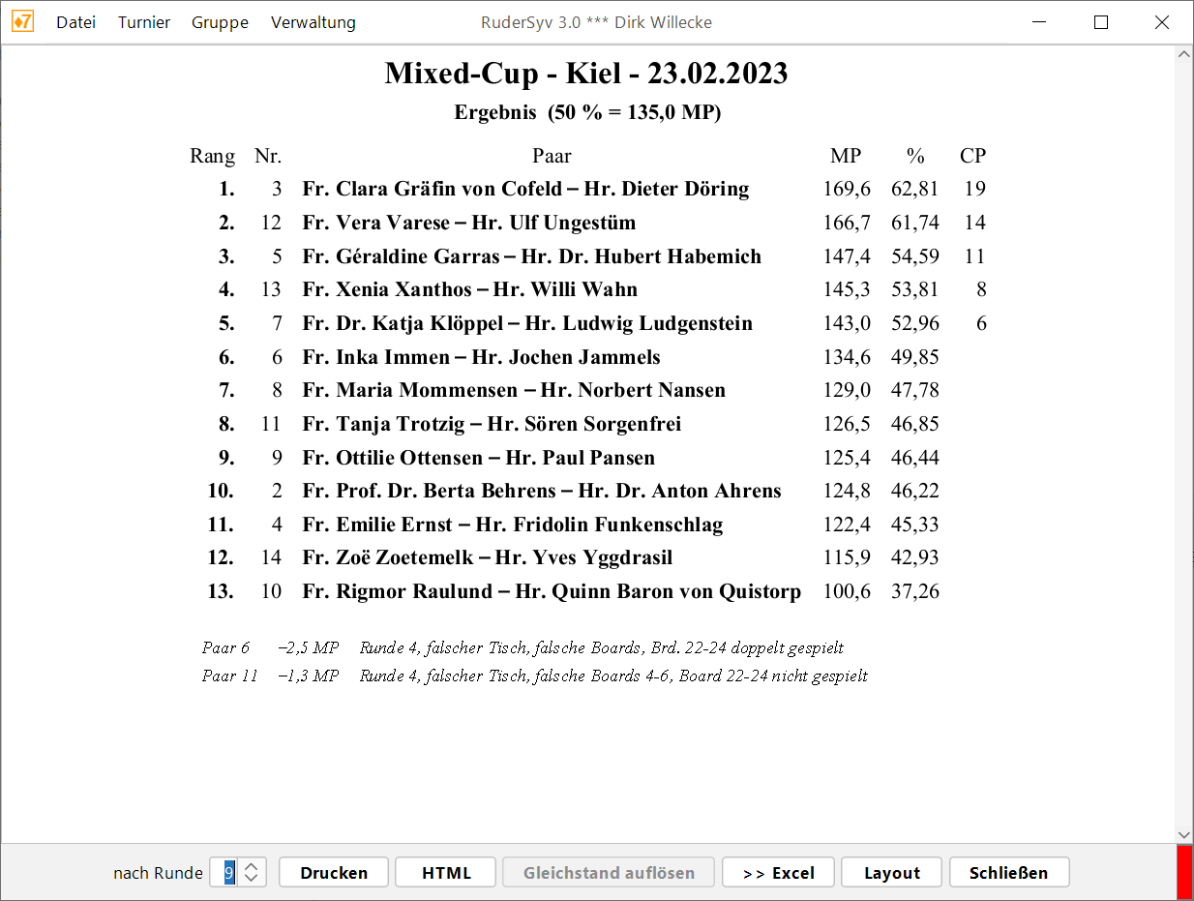Image resolution: width=1194 pixels, height=901 pixels.
Task: Click the red status indicator bottom right
Action: pos(1183,873)
